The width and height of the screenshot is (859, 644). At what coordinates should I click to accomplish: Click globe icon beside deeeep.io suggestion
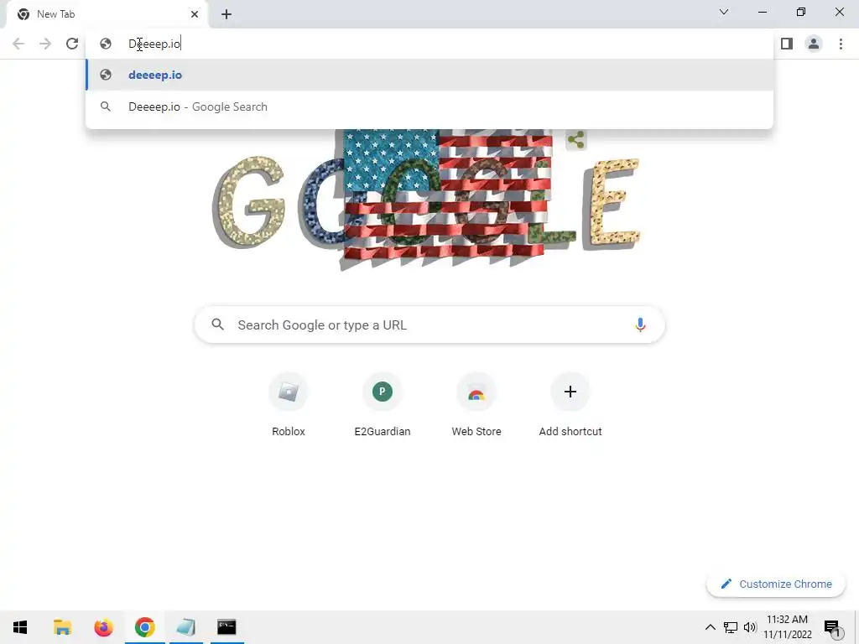click(x=106, y=75)
